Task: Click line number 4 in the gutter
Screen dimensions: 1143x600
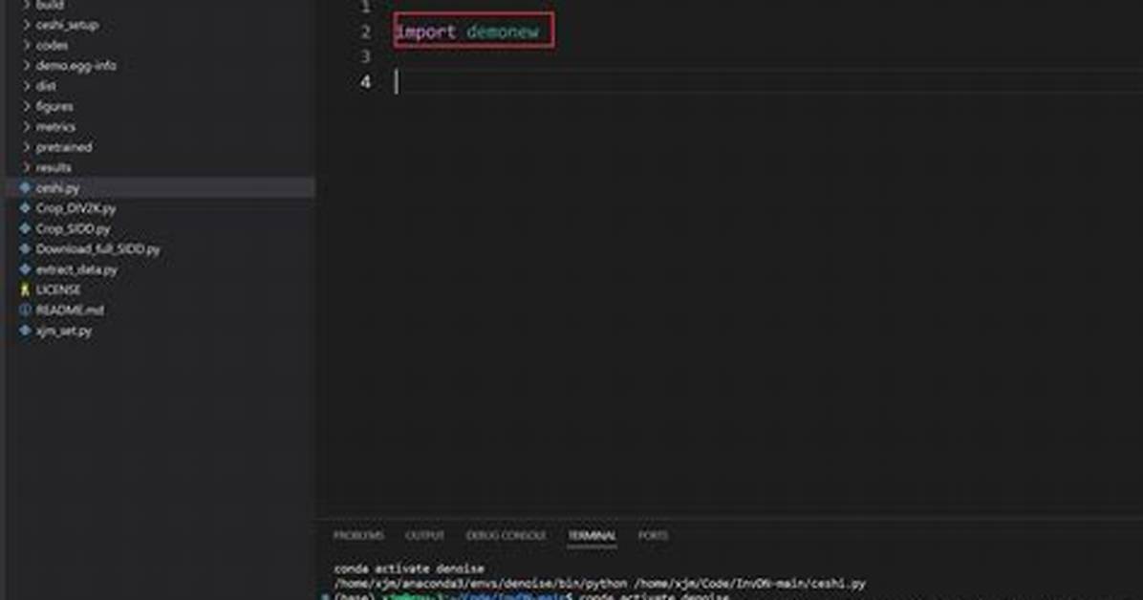Action: tap(365, 81)
